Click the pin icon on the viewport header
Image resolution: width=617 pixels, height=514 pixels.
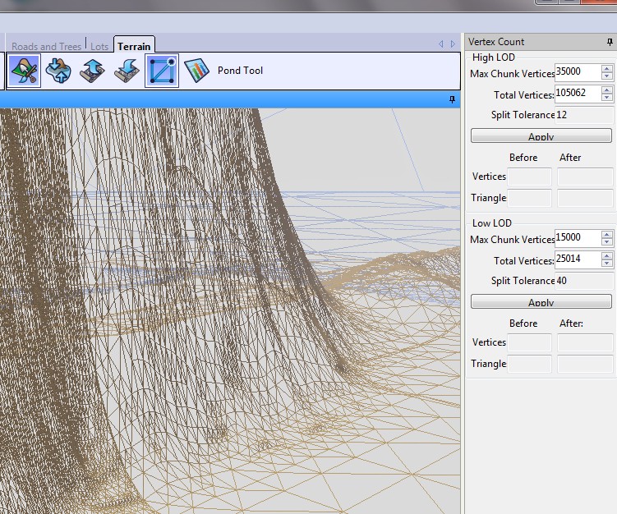point(452,99)
